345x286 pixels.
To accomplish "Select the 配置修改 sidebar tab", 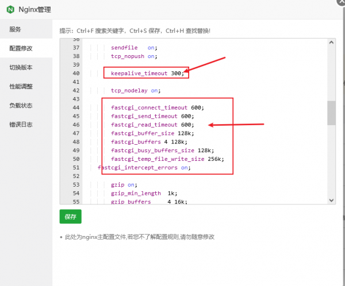I will pos(26,48).
